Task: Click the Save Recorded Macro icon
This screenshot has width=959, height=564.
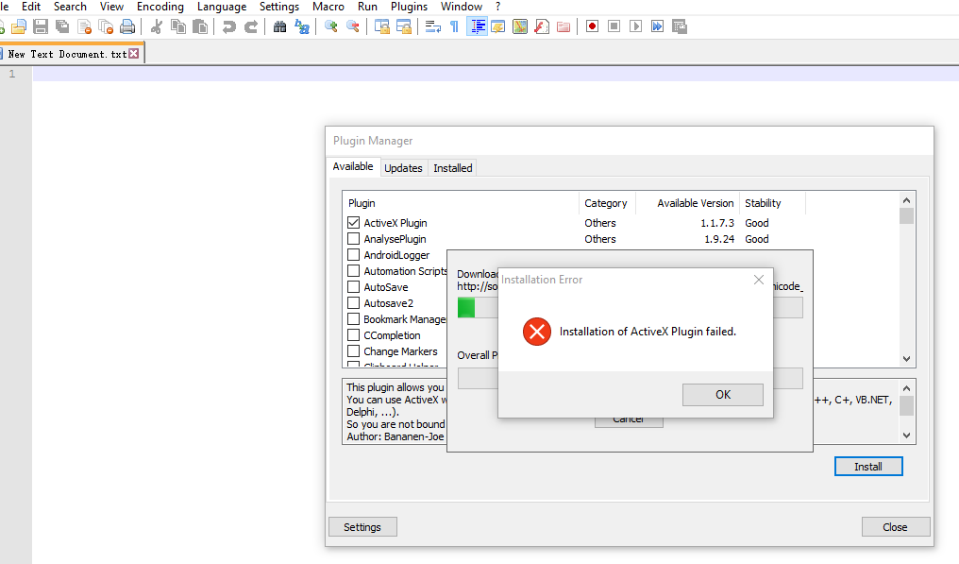Action: [680, 27]
